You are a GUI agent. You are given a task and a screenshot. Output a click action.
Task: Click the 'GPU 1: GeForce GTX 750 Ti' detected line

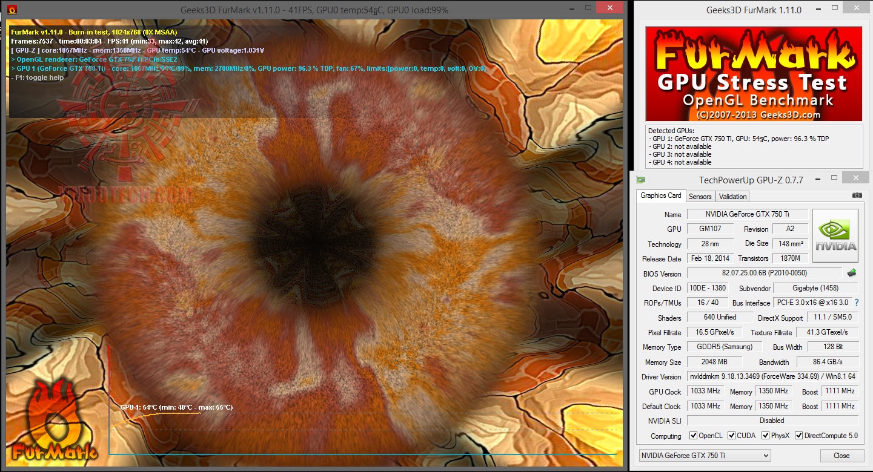click(x=739, y=139)
